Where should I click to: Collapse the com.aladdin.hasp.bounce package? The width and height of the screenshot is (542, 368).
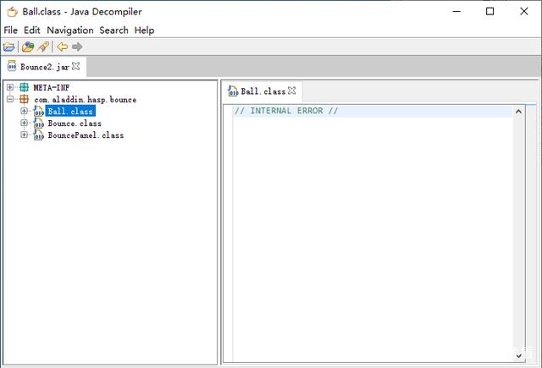coord(10,99)
